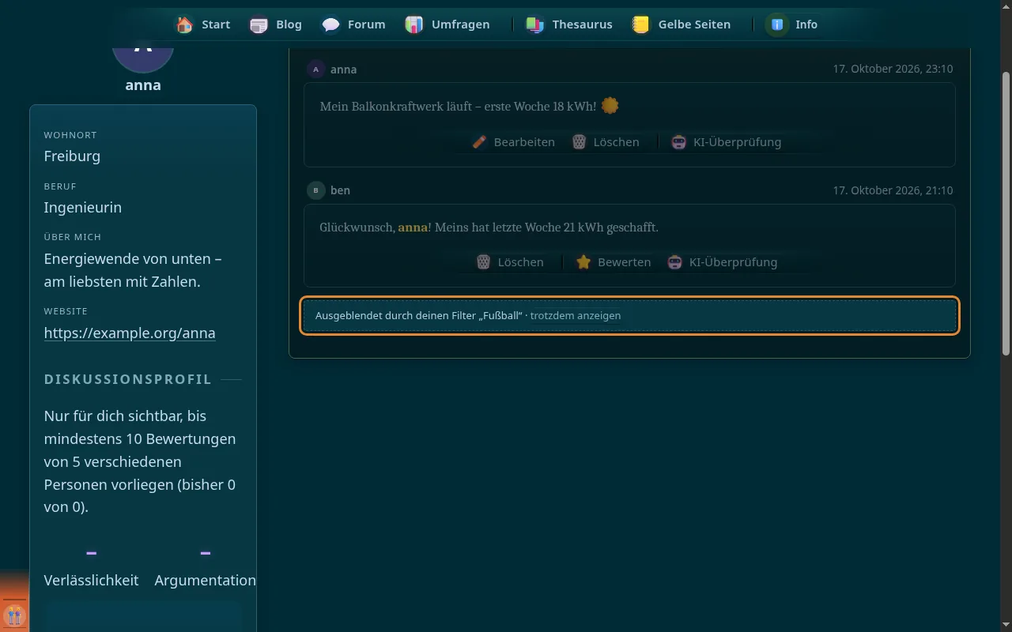Click ben's round avatar beside his post
Image resolution: width=1012 pixels, height=632 pixels.
(315, 190)
